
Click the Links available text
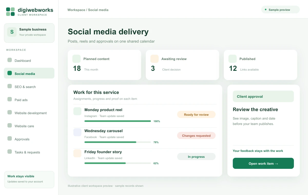click(x=249, y=70)
